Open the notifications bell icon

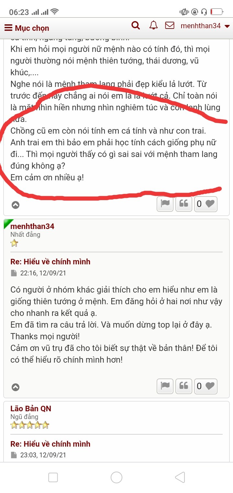(x=153, y=25)
